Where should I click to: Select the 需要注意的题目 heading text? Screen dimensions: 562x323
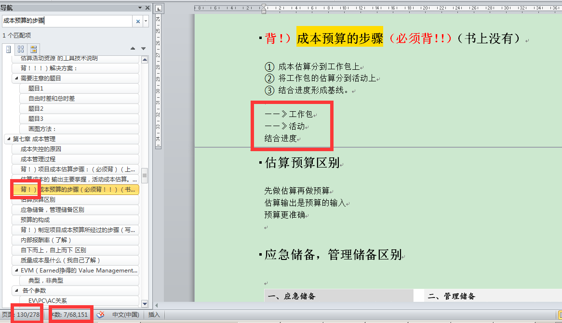coord(41,78)
